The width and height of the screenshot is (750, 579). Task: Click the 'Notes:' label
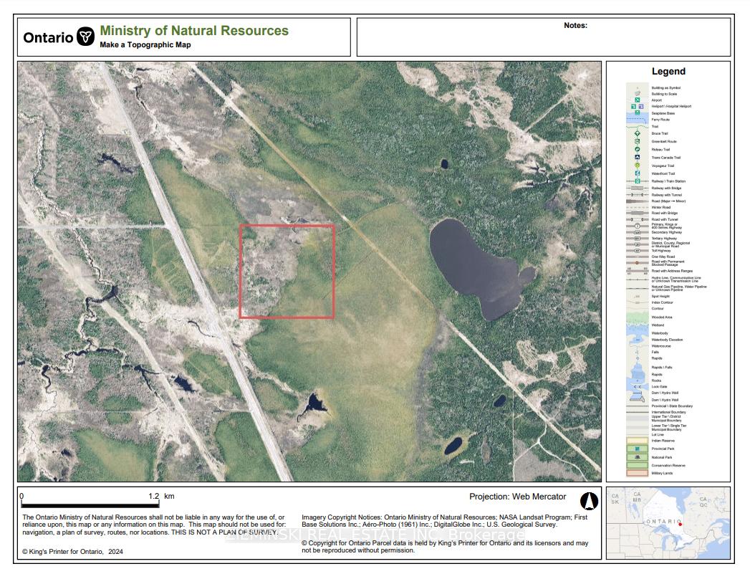click(x=575, y=25)
